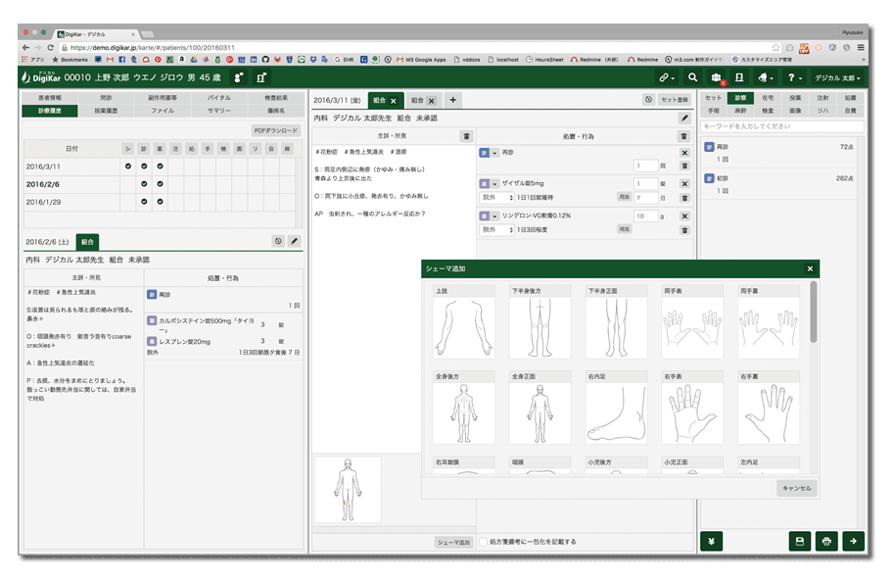The width and height of the screenshot is (893, 577).
Task: Click the right-arrow proceed button
Action: tap(853, 541)
